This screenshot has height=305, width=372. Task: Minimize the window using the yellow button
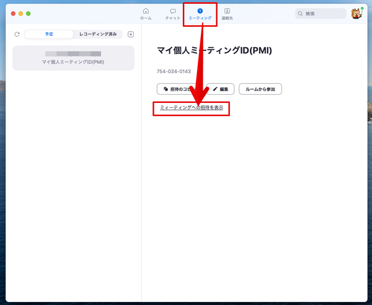[20, 14]
